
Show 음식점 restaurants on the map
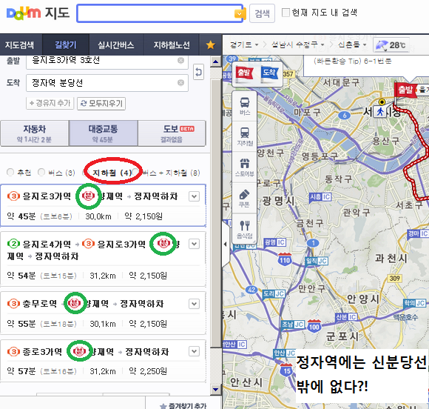(245, 229)
